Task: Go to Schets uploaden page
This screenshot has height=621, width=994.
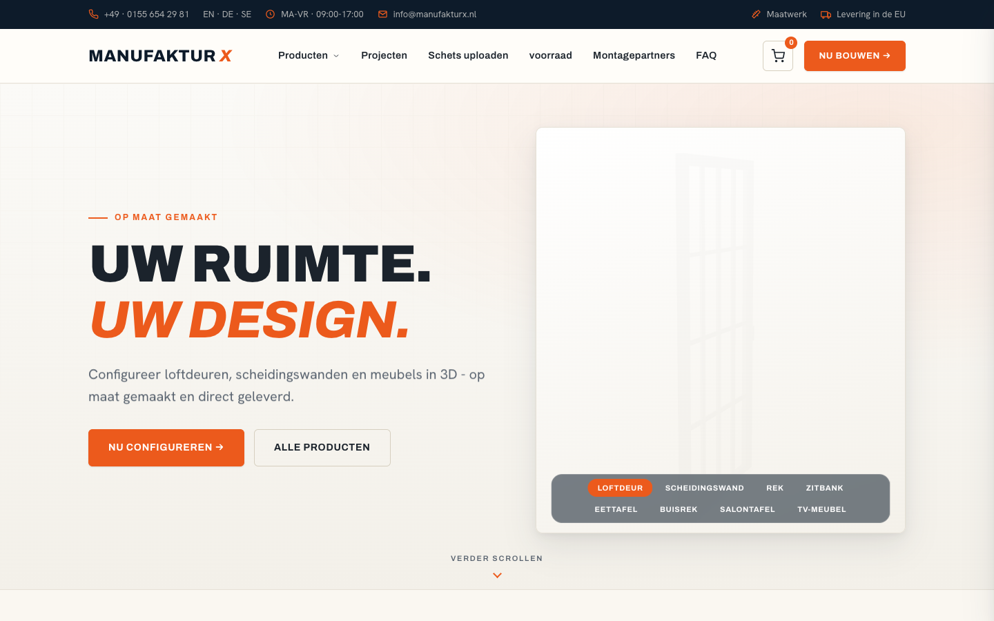Action: 468,56
